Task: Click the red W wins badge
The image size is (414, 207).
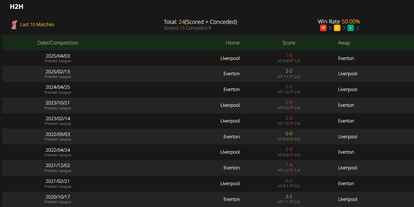Action: 323,28
